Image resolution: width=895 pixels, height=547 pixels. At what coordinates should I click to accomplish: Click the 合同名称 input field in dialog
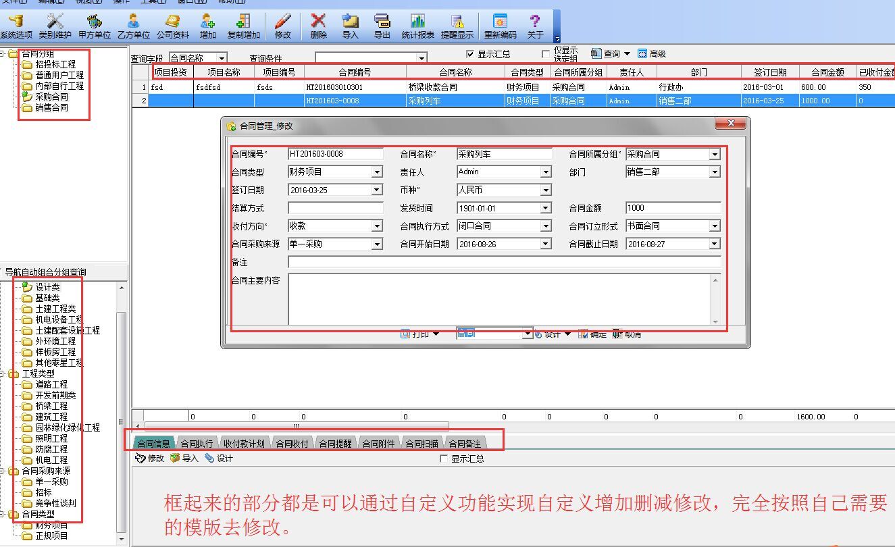[x=504, y=154]
